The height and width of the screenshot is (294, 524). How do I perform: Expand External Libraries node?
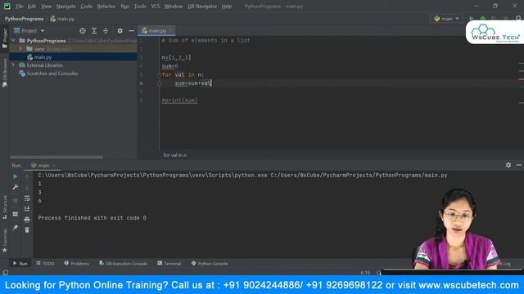pyautogui.click(x=13, y=65)
